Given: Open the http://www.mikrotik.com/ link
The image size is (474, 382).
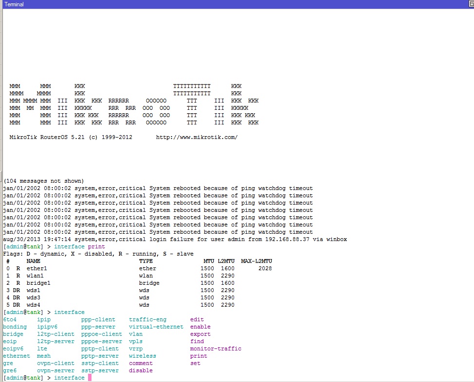Looking at the screenshot, I should tap(197, 138).
